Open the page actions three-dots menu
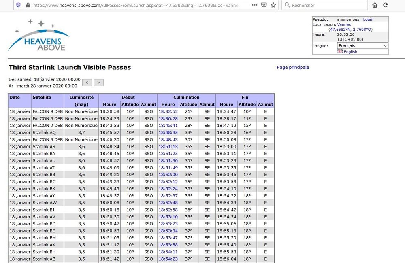 click(254, 5)
